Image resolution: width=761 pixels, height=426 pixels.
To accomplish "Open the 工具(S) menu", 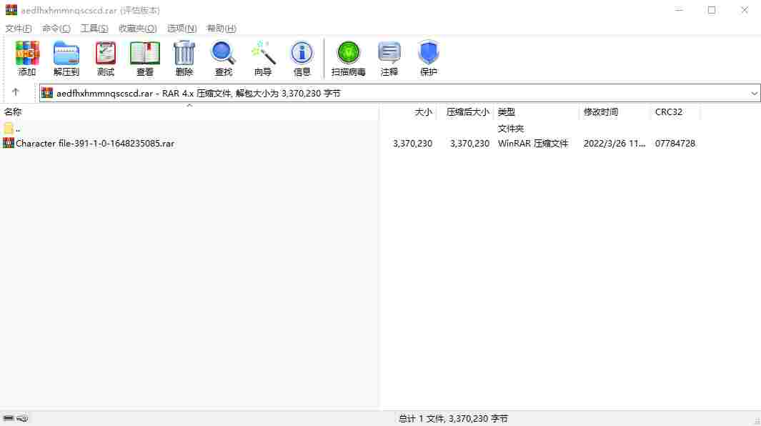I will (94, 28).
